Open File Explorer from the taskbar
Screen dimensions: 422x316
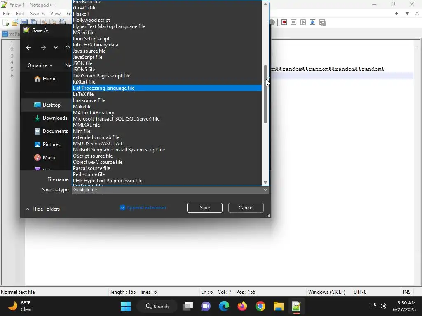278,306
